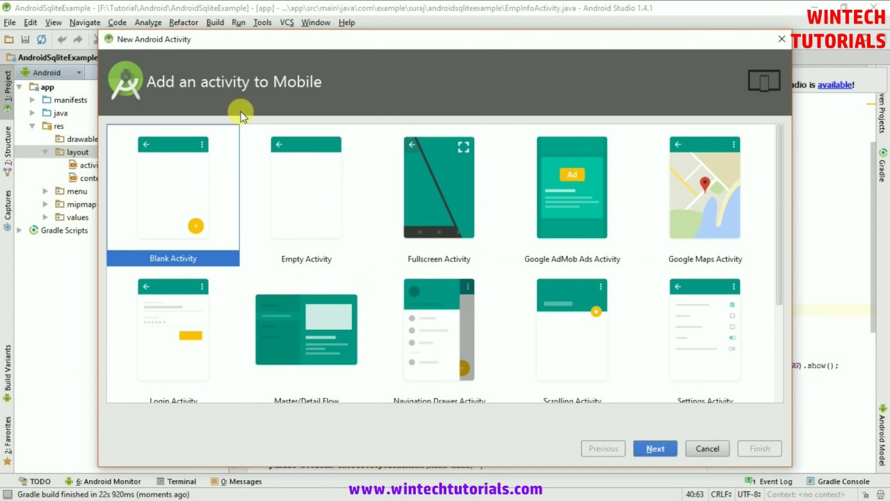Open the Edit menu

pyautogui.click(x=31, y=22)
